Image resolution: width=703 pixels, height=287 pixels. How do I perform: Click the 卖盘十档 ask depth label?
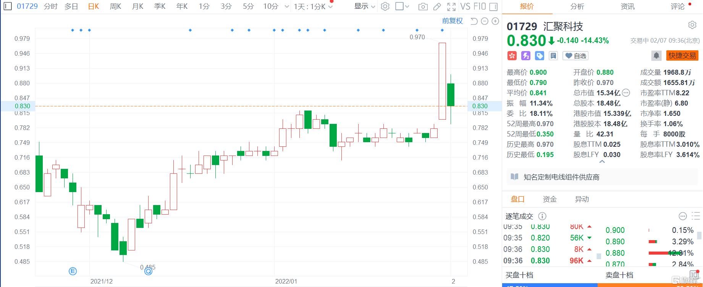pos(619,275)
